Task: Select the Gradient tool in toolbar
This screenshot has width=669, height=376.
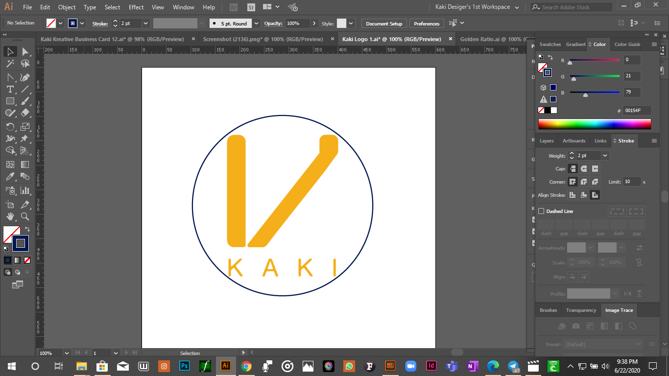Action: (25, 164)
